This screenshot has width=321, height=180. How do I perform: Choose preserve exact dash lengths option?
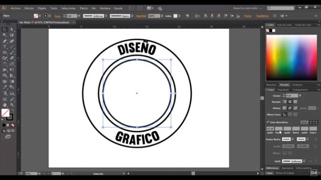tap(304, 122)
